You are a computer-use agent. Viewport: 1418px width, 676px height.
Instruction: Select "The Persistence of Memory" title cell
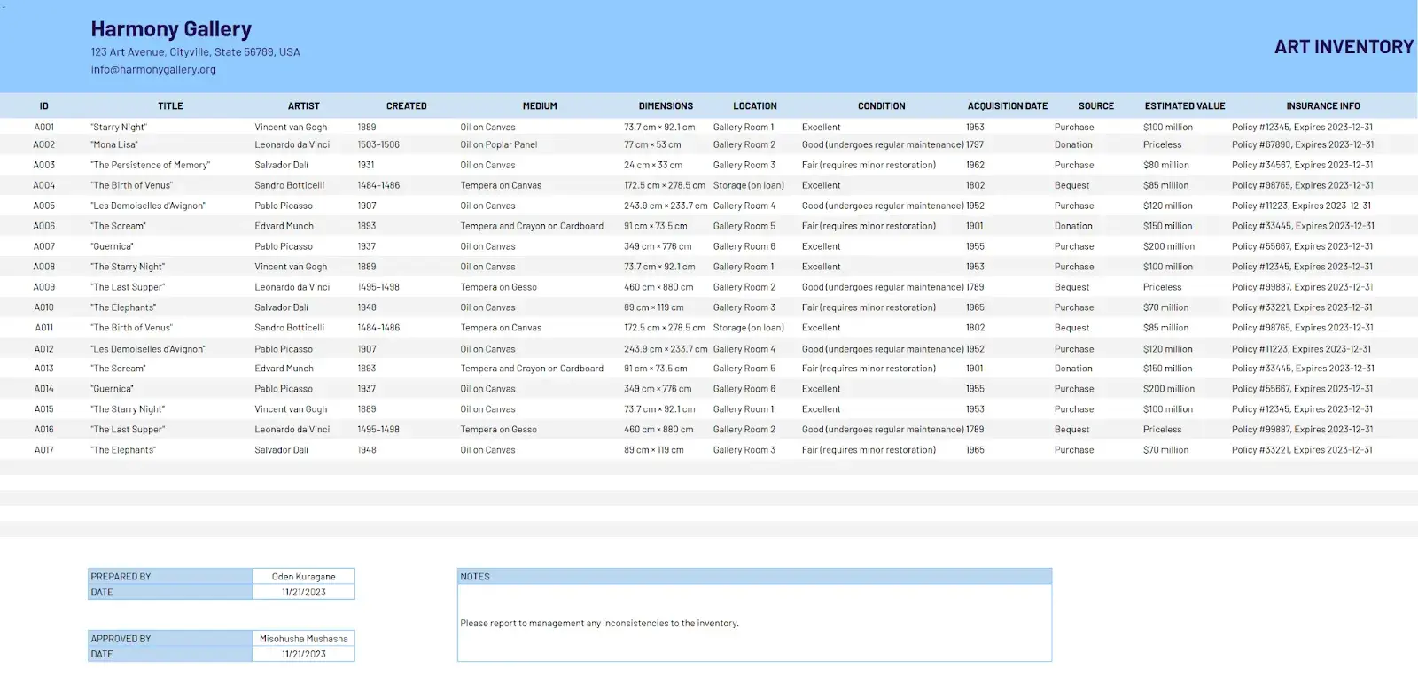(x=150, y=166)
